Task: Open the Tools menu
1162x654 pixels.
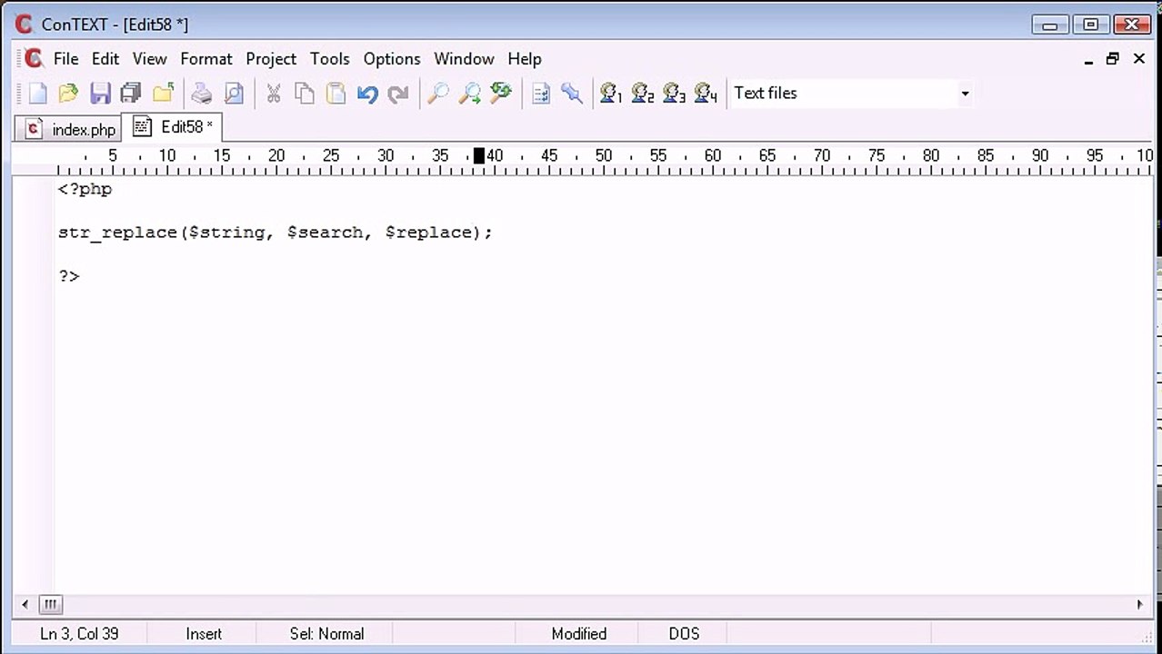Action: pyautogui.click(x=329, y=58)
